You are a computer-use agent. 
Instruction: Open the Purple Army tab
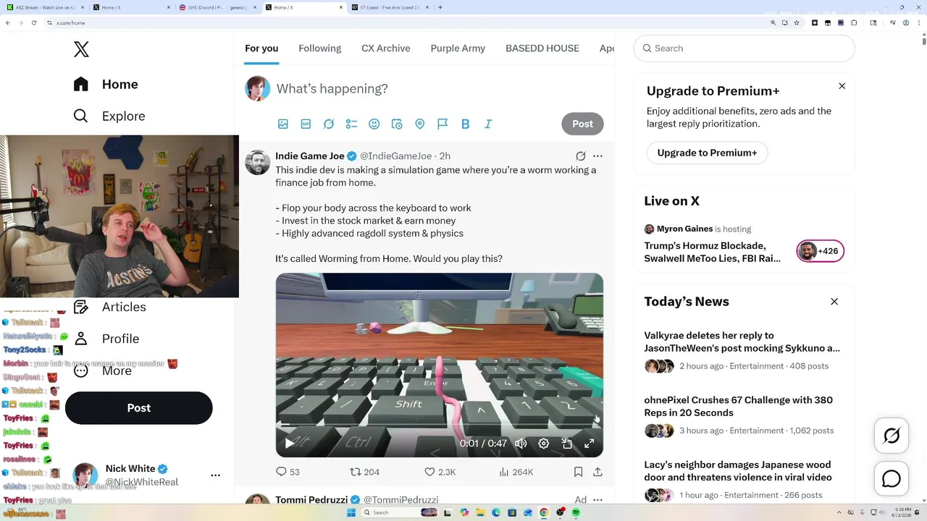[458, 48]
